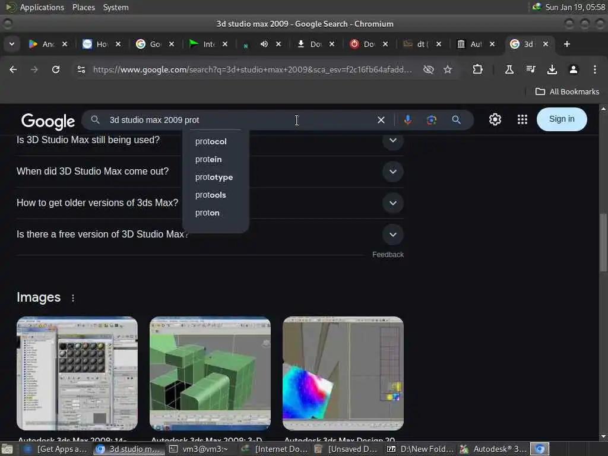Expand 'When did 3D Studio Max come out?'

[393, 172]
